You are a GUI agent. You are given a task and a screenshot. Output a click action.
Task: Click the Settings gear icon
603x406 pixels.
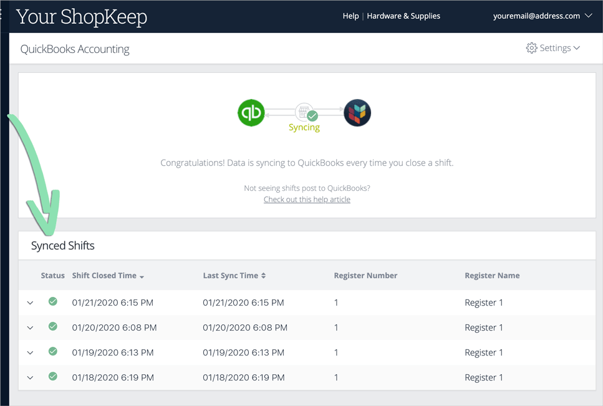pos(531,48)
